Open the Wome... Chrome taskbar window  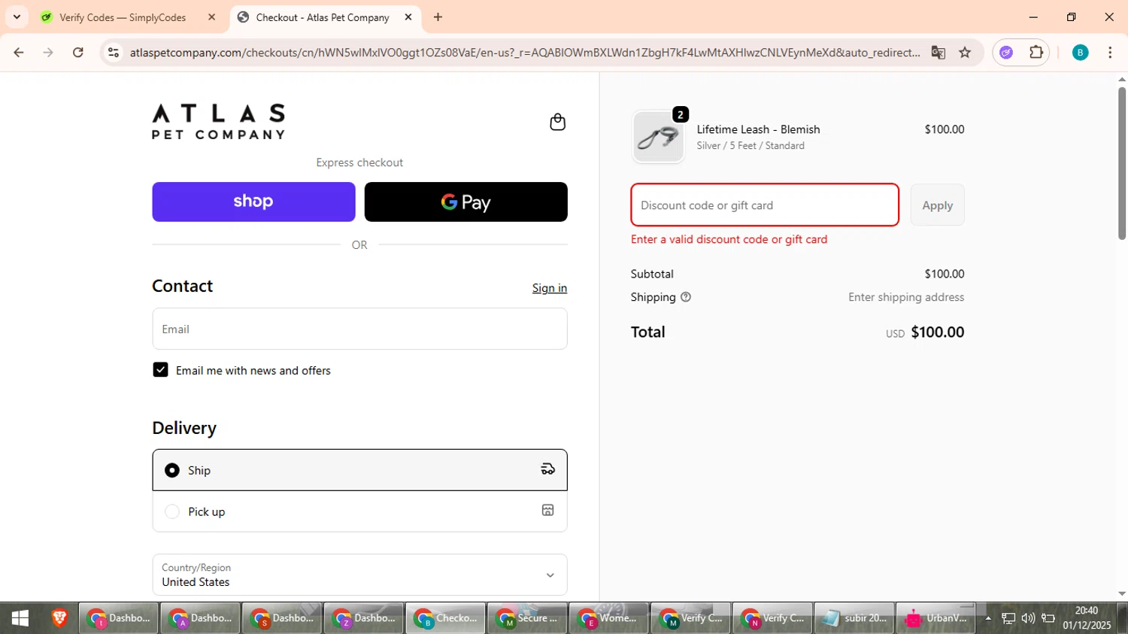pos(609,618)
